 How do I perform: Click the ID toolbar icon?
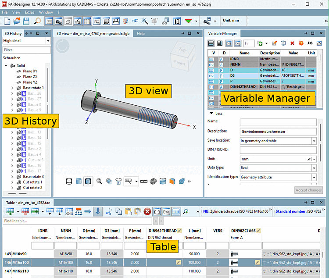[x=177, y=21]
